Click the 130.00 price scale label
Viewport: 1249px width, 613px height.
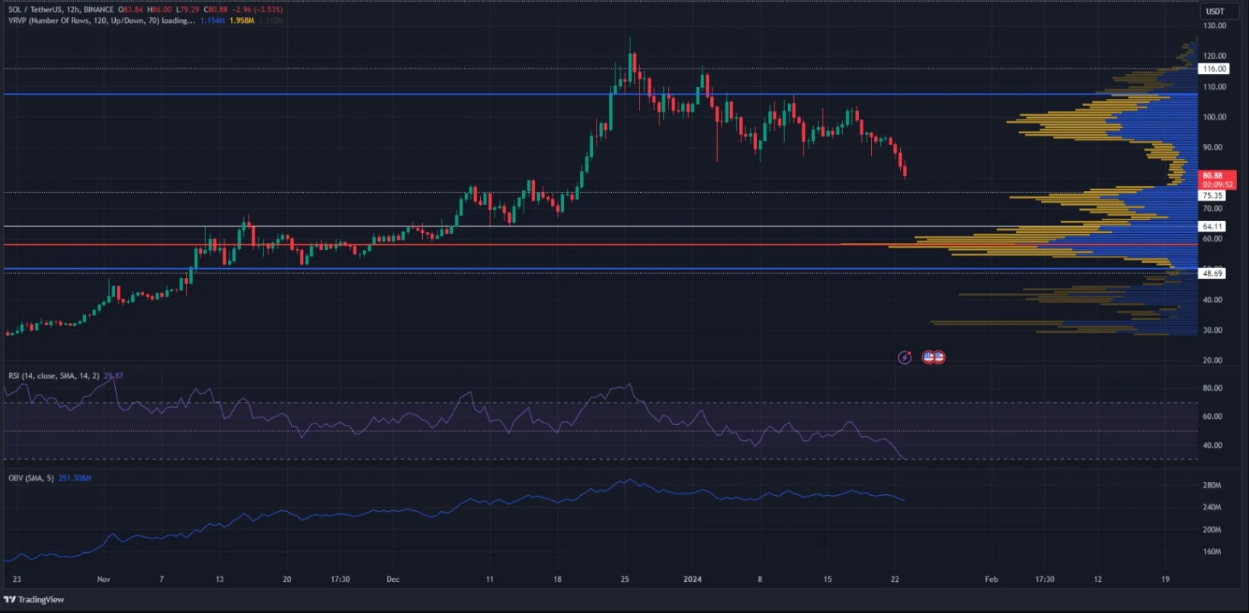coord(1215,25)
